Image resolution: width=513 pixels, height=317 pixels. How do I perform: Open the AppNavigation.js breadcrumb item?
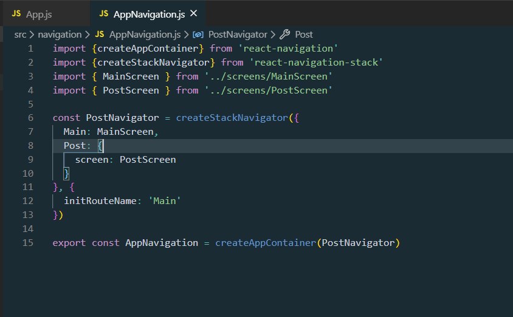[x=145, y=35]
